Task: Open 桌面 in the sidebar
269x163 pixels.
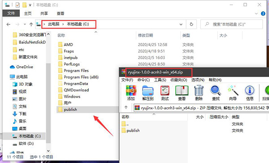Action: (x=19, y=129)
